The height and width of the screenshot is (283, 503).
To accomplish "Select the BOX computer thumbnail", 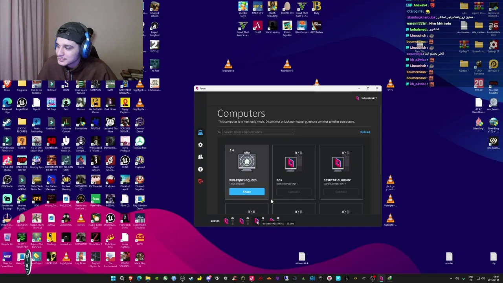I will point(294,162).
